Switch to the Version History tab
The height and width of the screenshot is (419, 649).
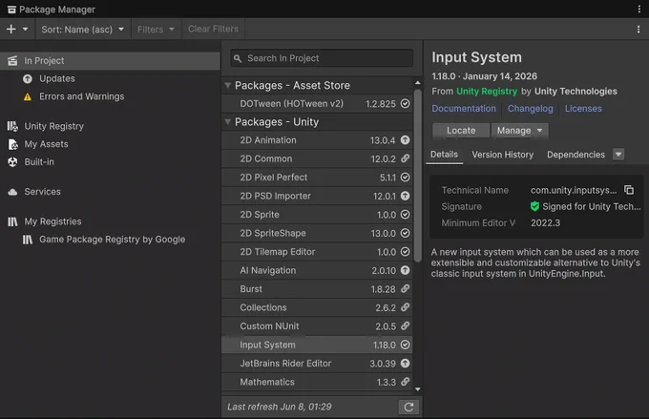(x=502, y=155)
